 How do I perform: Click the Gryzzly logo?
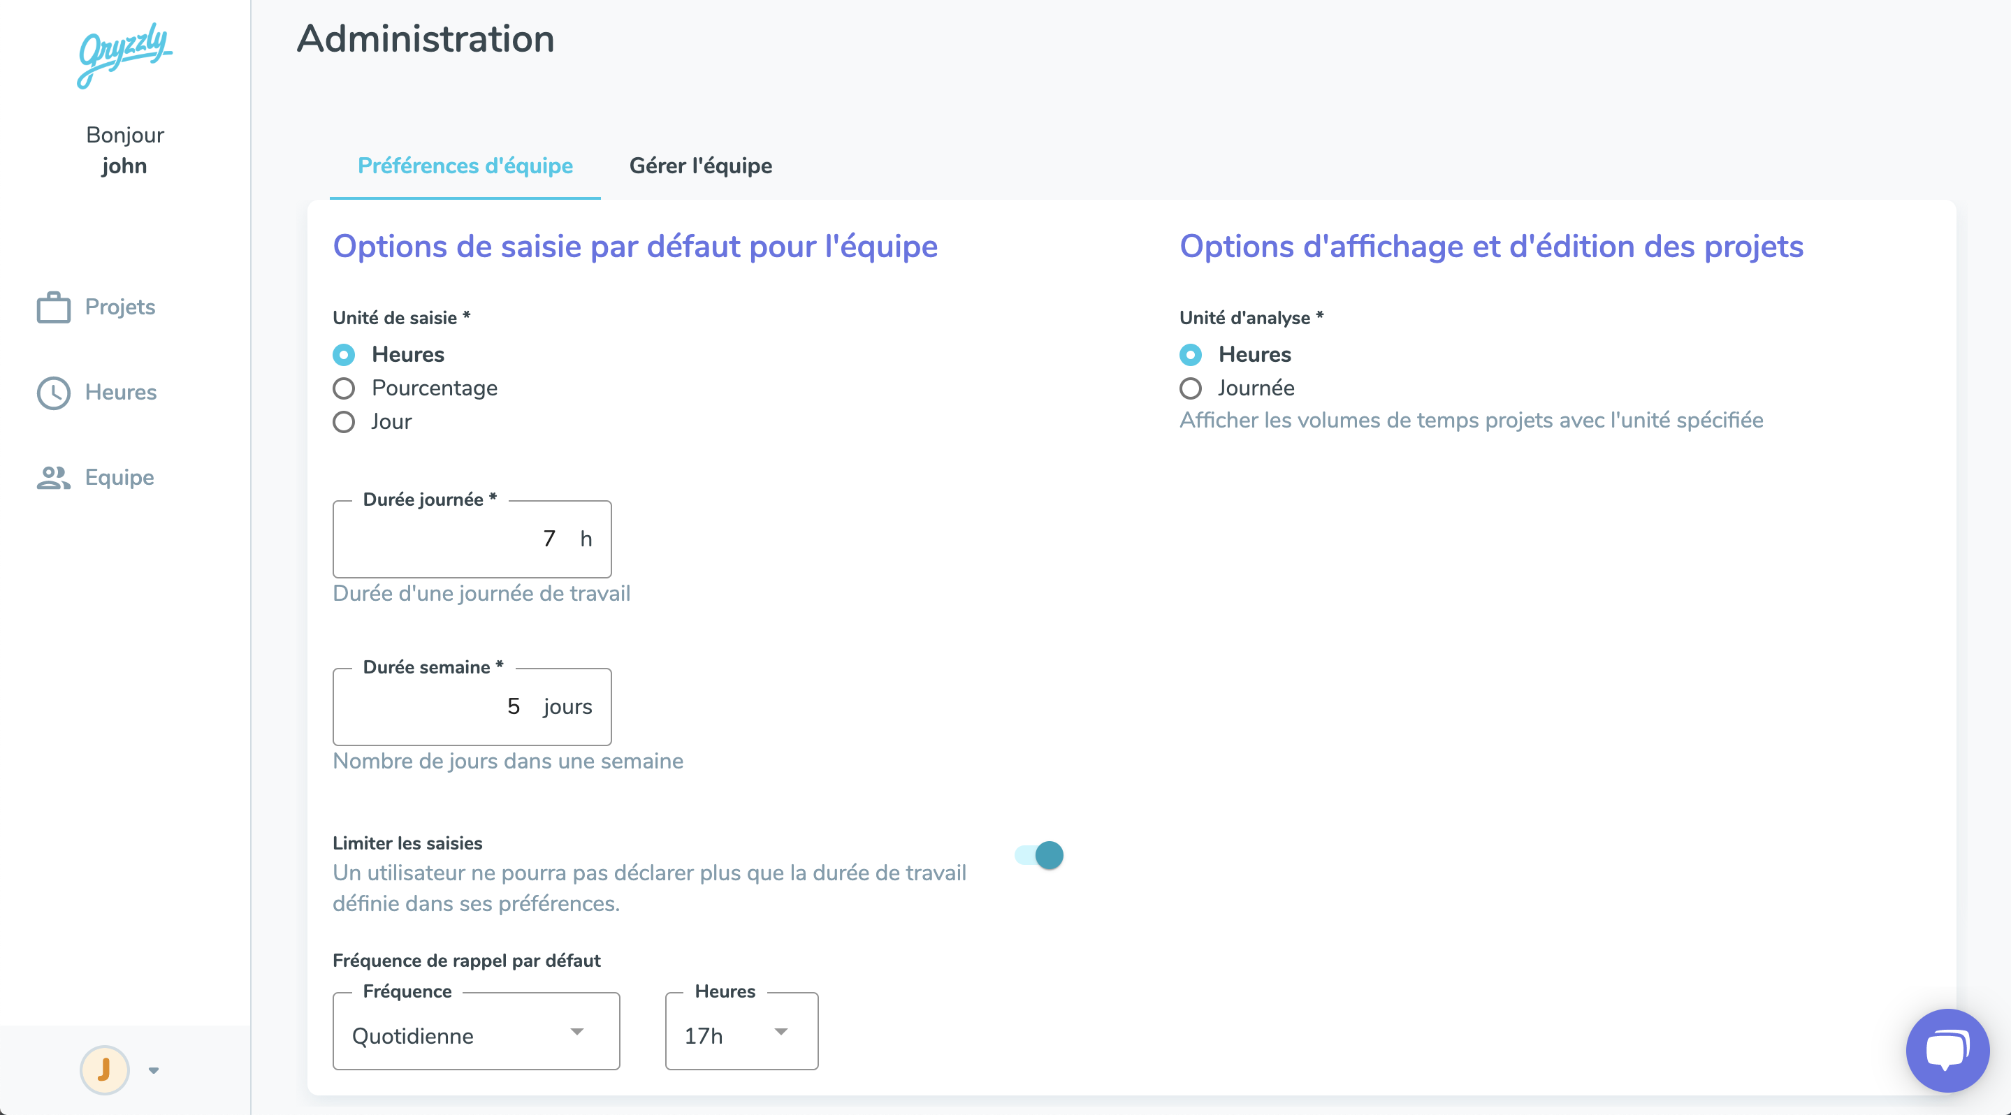click(125, 54)
